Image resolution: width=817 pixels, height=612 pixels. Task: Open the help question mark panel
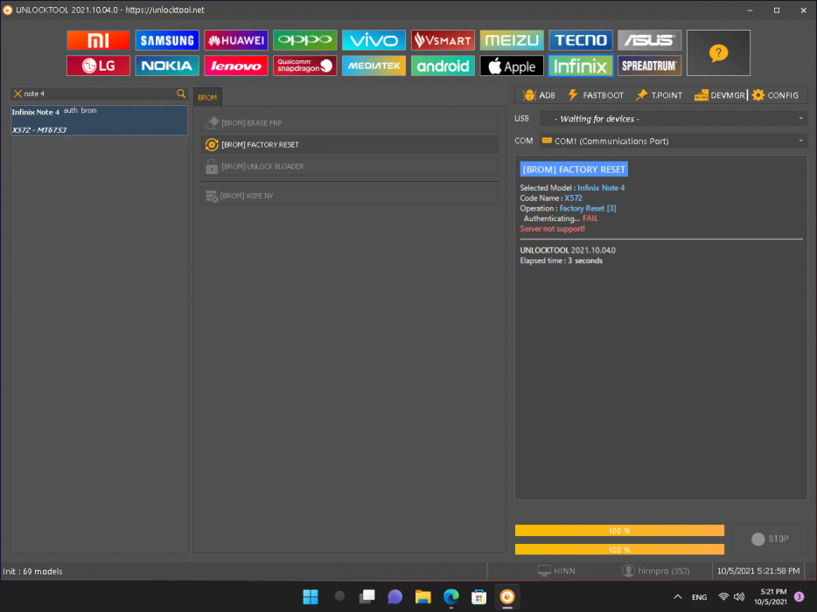click(x=718, y=52)
